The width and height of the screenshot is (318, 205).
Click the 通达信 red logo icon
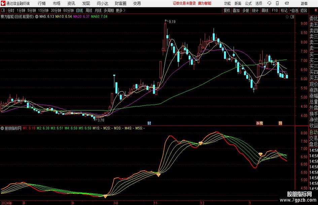click(x=3, y=3)
